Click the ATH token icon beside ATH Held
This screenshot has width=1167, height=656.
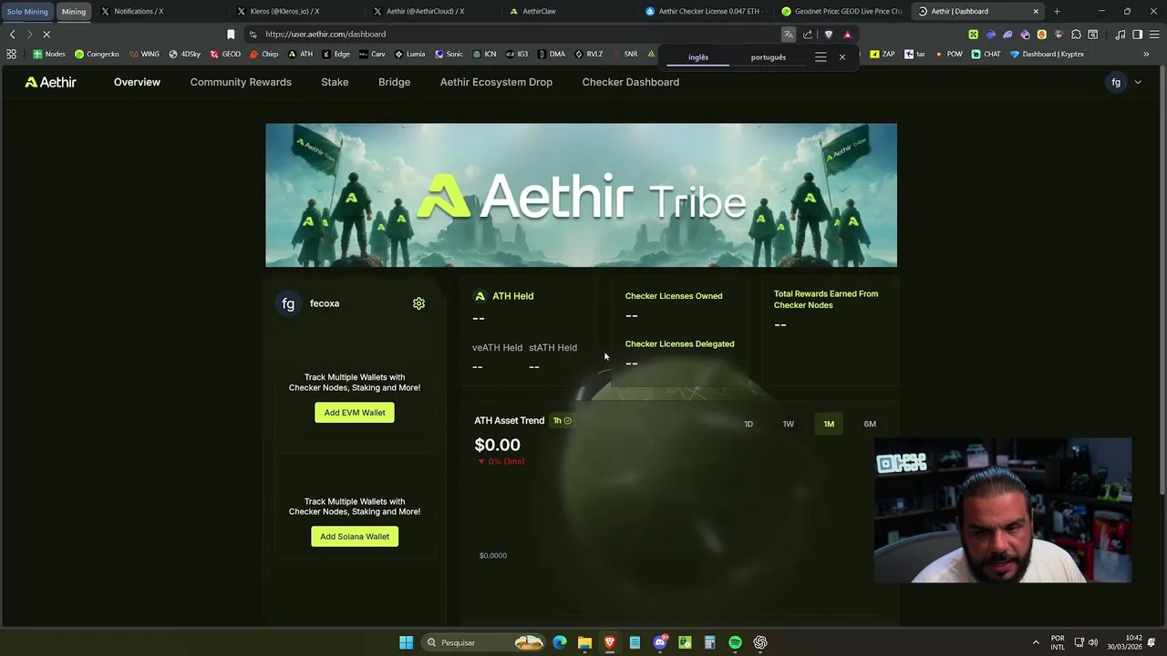[x=480, y=296]
